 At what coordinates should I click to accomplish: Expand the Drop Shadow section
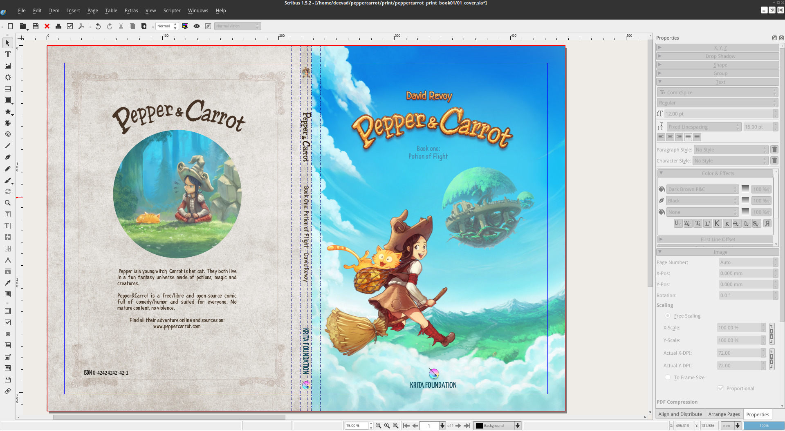click(x=718, y=56)
